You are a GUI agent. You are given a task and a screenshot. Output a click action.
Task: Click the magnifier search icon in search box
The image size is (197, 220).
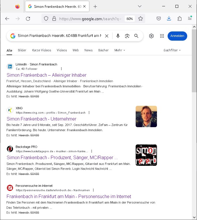click(x=136, y=36)
